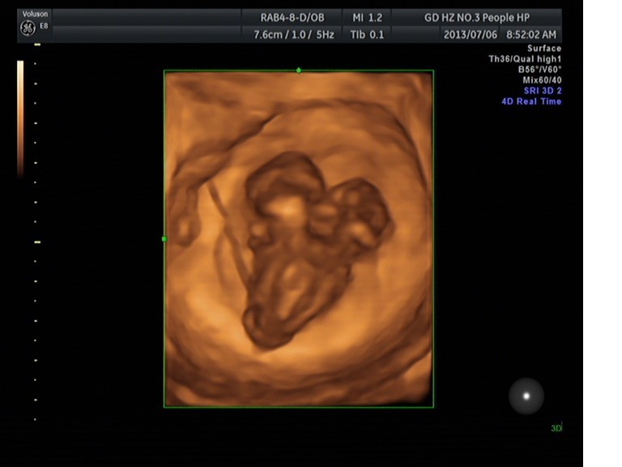The image size is (622, 467).
Task: Click green marker on render box top edge
Action: point(299,71)
